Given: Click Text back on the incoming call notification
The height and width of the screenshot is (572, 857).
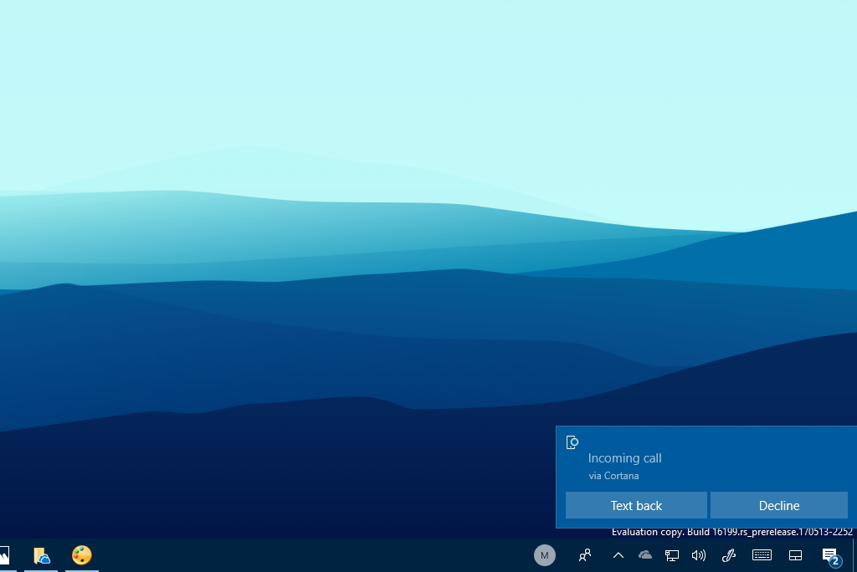Looking at the screenshot, I should (x=636, y=505).
